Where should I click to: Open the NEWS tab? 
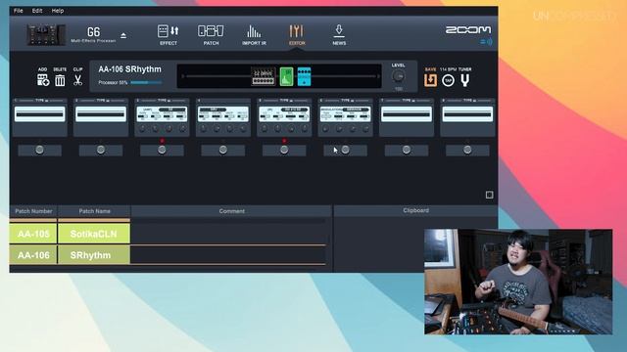tap(339, 35)
